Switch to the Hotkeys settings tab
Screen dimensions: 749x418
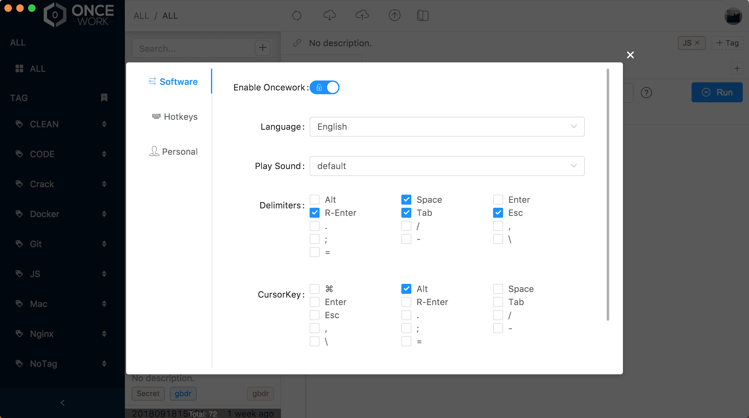175,117
